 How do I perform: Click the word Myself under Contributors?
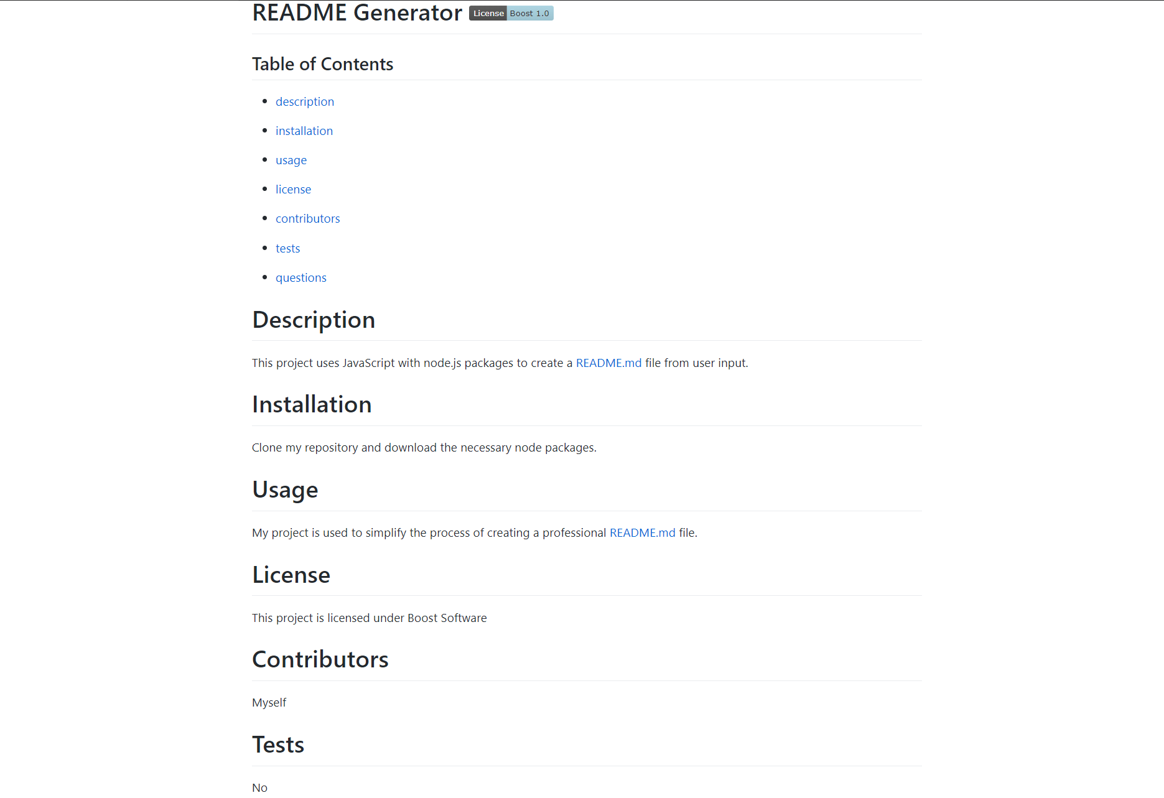point(269,702)
